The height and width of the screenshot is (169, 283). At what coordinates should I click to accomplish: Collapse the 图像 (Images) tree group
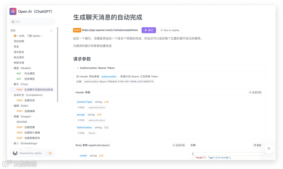[12, 117]
